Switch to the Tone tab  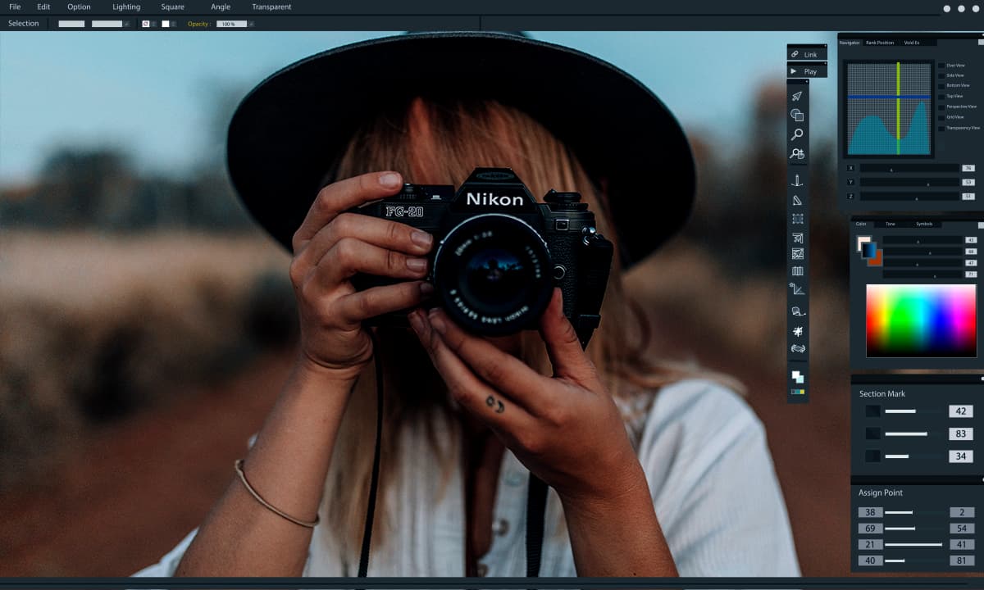pyautogui.click(x=890, y=224)
